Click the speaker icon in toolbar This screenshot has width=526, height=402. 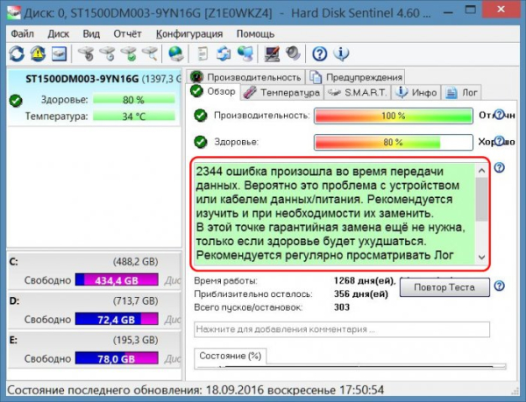pyautogui.click(x=291, y=54)
